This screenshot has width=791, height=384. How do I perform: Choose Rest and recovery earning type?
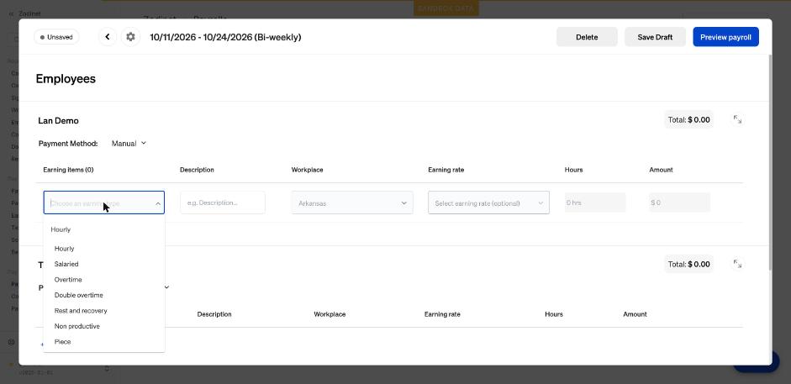[104, 311]
